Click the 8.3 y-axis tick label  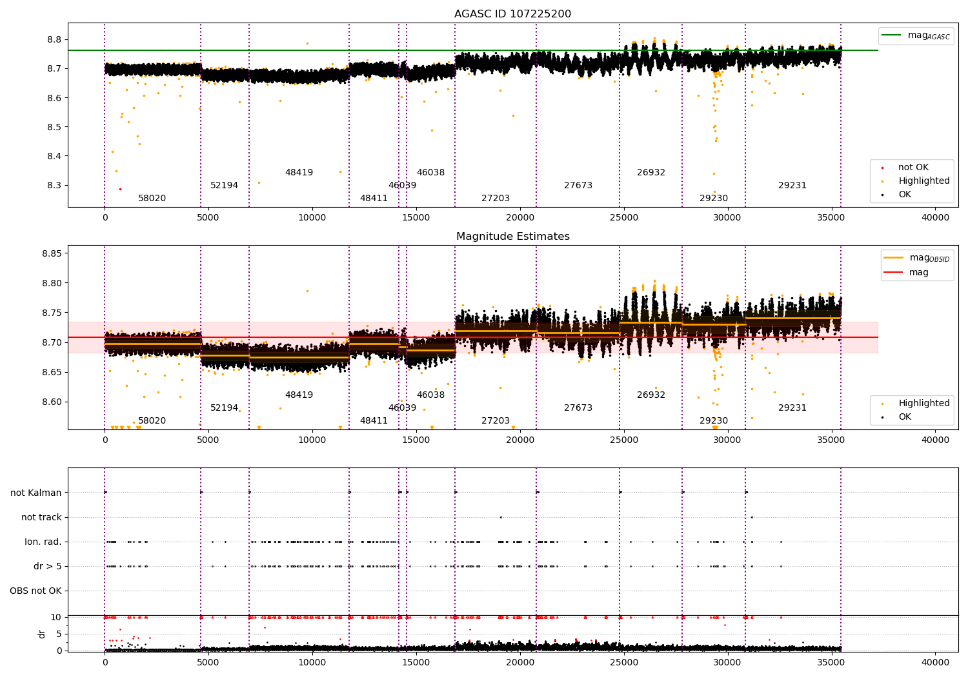pyautogui.click(x=54, y=186)
